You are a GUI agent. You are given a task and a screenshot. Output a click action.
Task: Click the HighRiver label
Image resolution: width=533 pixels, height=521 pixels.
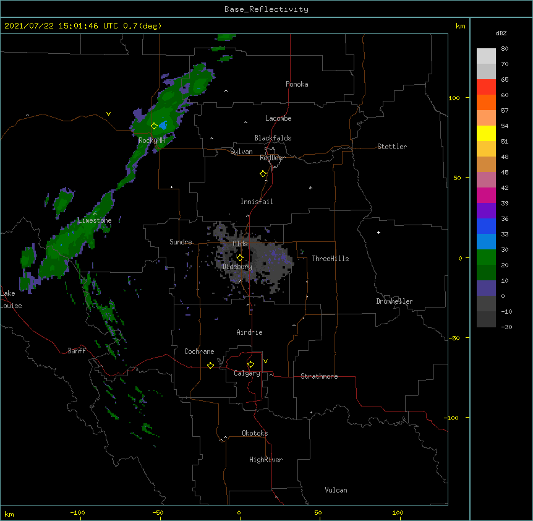click(x=266, y=460)
